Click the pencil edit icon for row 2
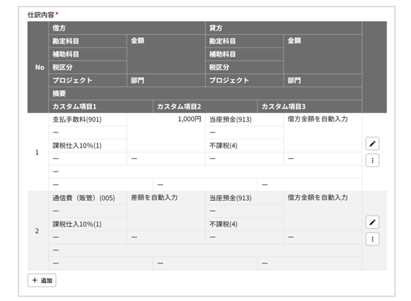This screenshot has width=411, height=301. [x=372, y=223]
